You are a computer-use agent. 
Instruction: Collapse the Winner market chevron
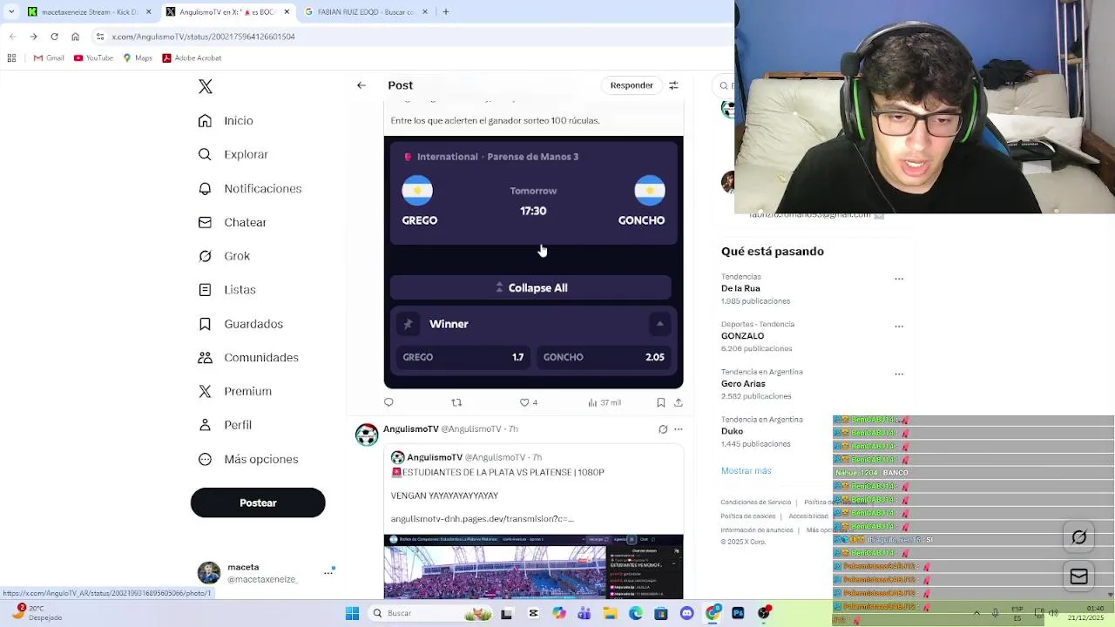tap(659, 324)
